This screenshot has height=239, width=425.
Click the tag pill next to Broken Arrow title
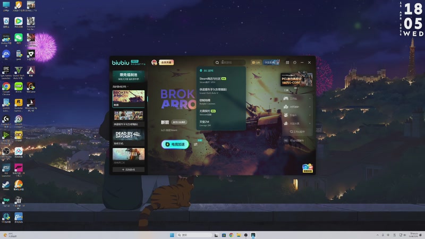pos(179,122)
